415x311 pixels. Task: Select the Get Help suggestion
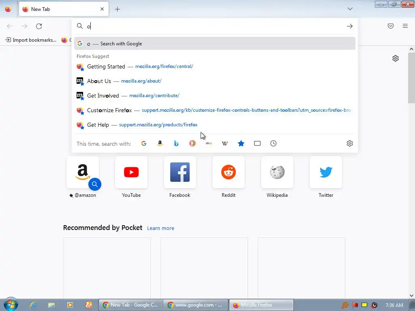click(x=215, y=125)
